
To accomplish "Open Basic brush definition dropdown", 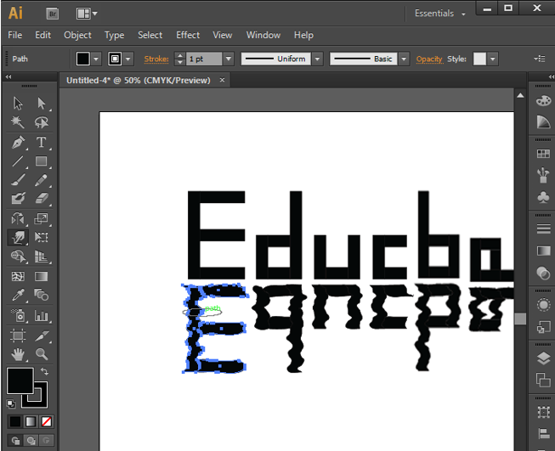I will [x=404, y=59].
